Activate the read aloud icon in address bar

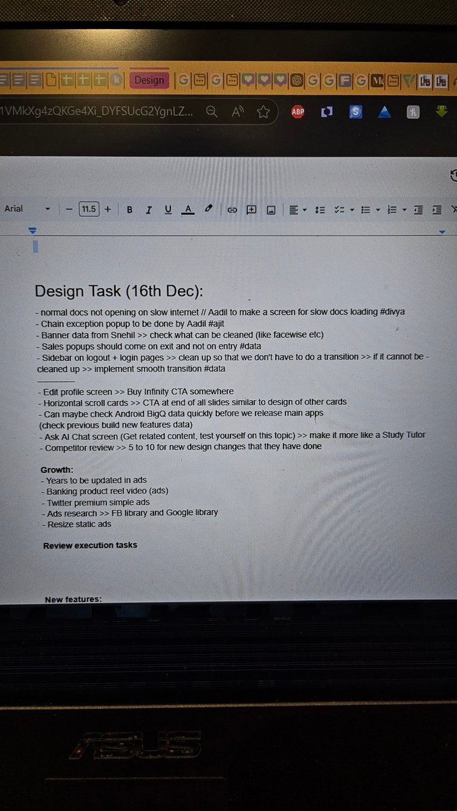click(237, 112)
